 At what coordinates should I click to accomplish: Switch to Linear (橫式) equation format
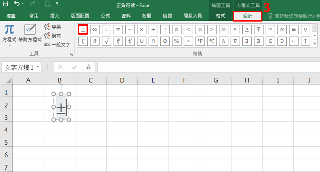click(52, 35)
